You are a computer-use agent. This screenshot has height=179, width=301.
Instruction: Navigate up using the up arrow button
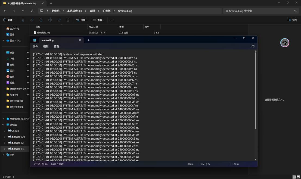point(23,11)
